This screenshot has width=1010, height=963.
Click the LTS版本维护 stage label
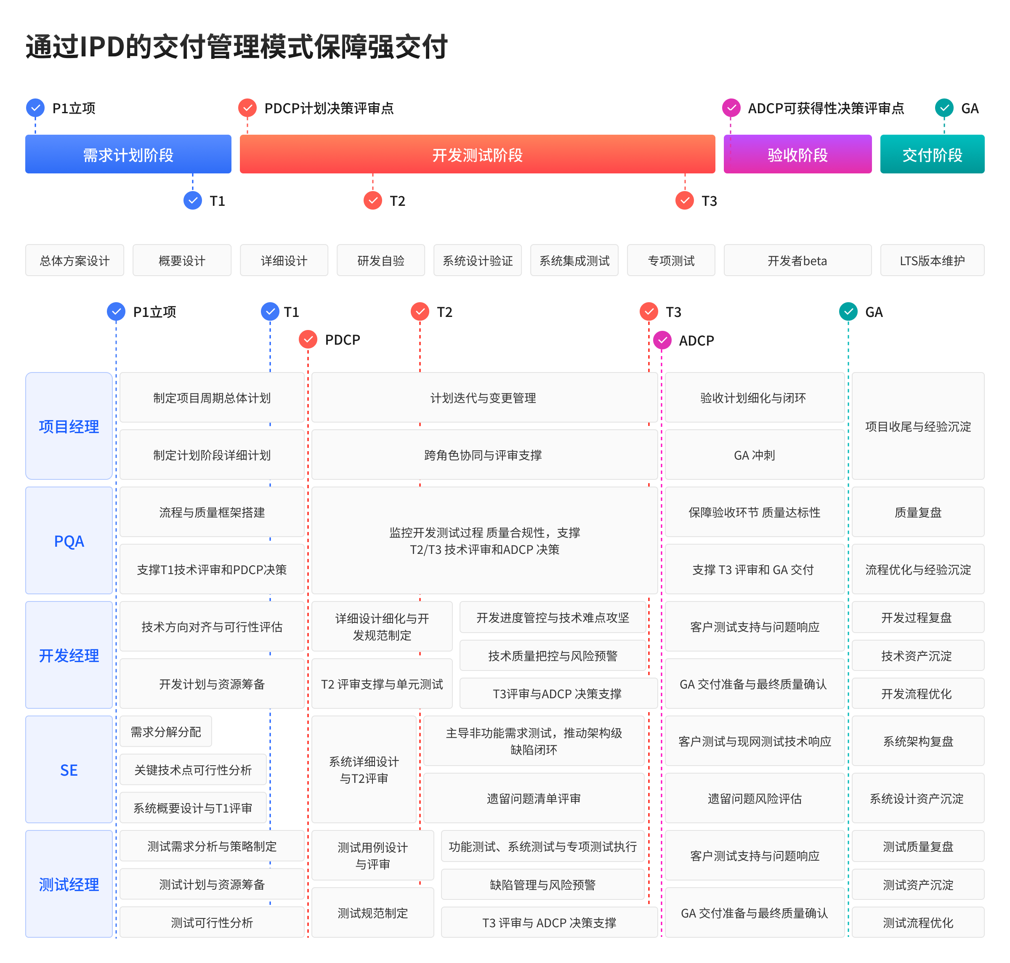click(932, 260)
